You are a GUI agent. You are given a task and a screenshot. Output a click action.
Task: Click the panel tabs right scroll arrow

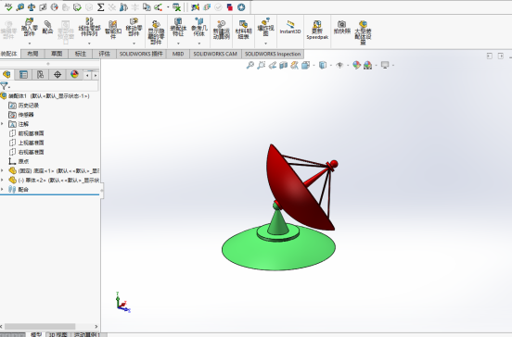[x=96, y=75]
